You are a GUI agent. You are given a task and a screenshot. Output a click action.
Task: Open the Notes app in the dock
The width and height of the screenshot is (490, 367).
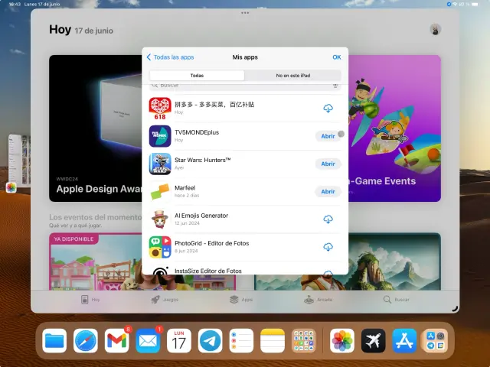[x=272, y=341]
